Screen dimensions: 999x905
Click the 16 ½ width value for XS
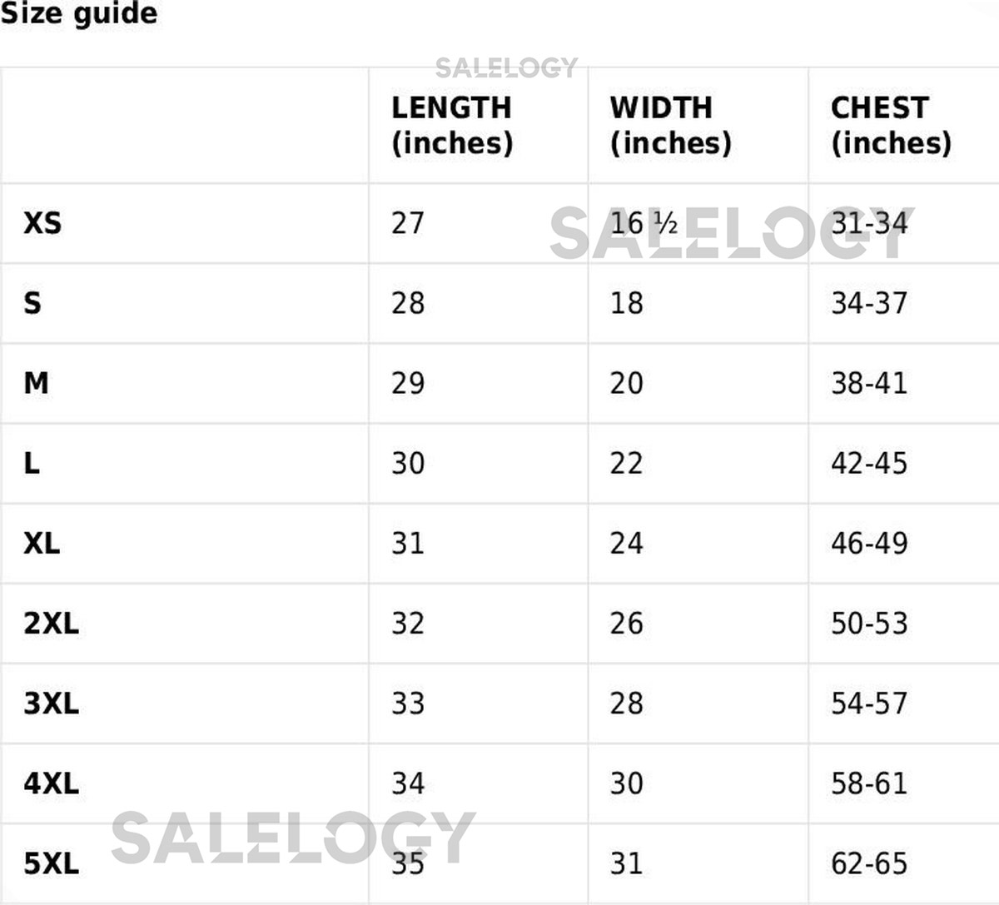(644, 223)
